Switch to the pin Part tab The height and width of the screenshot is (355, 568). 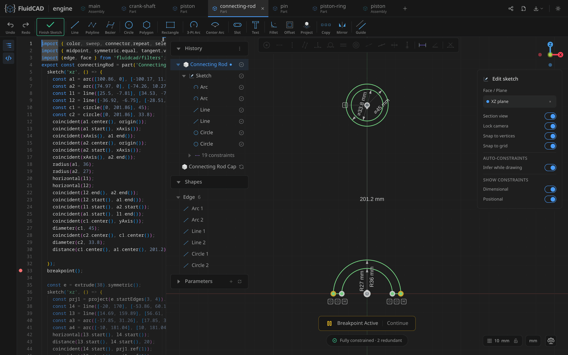pos(280,9)
